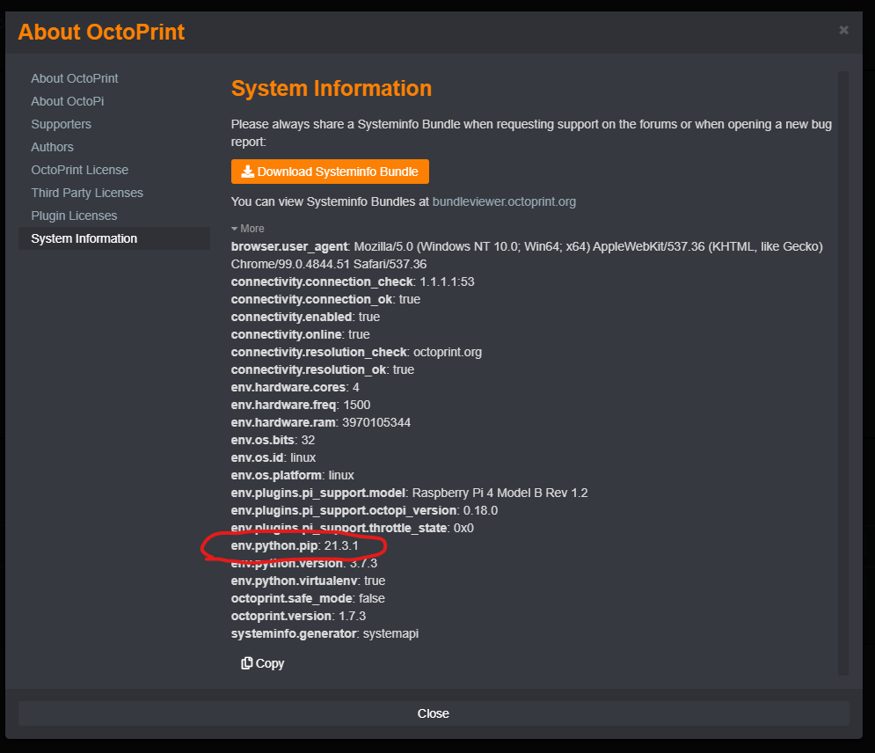The width and height of the screenshot is (875, 753).
Task: Open bundleviewer.octoprint.org link
Action: [x=503, y=201]
